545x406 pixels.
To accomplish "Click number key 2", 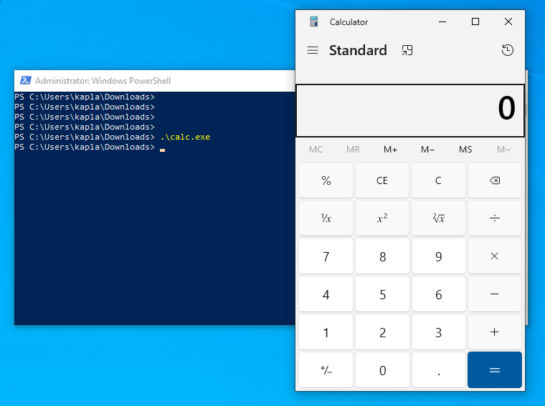I will (382, 332).
